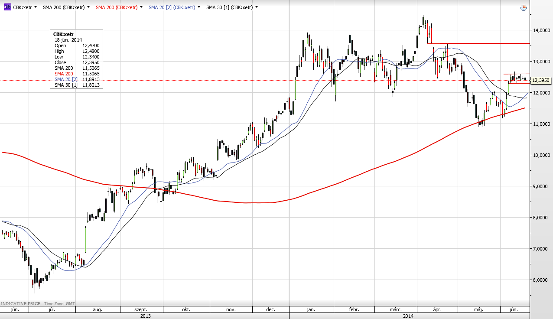
Task: Click the ápr. month label on time axis
Action: click(437, 310)
